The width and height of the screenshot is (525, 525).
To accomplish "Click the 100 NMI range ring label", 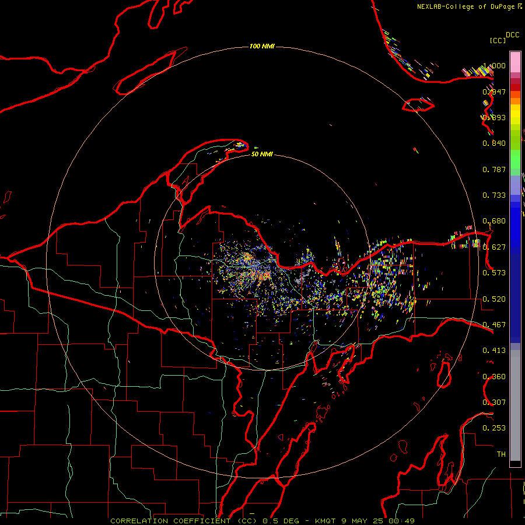I will pos(262,46).
